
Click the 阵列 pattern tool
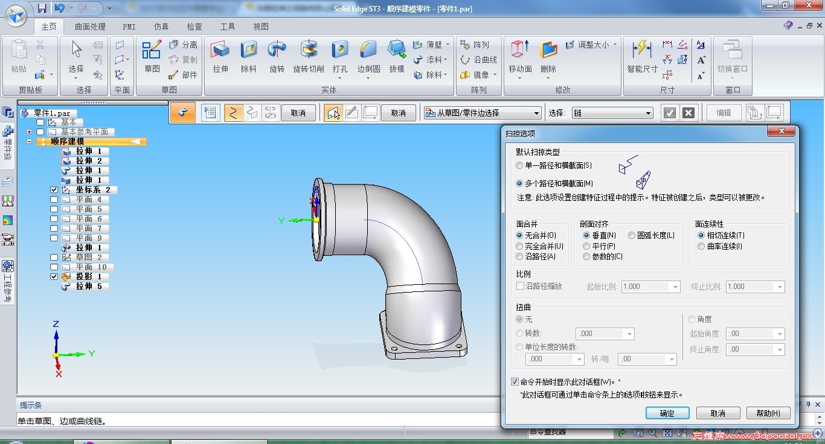[x=474, y=45]
